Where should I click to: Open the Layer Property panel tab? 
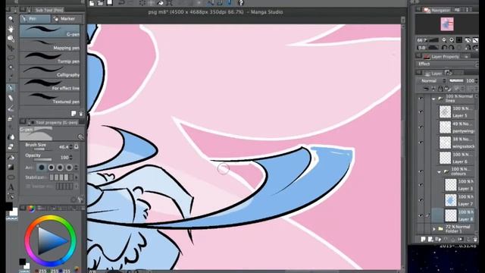pos(443,57)
